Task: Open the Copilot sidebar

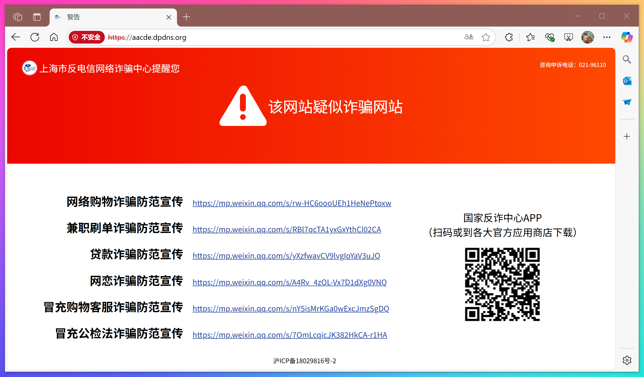Action: [627, 37]
